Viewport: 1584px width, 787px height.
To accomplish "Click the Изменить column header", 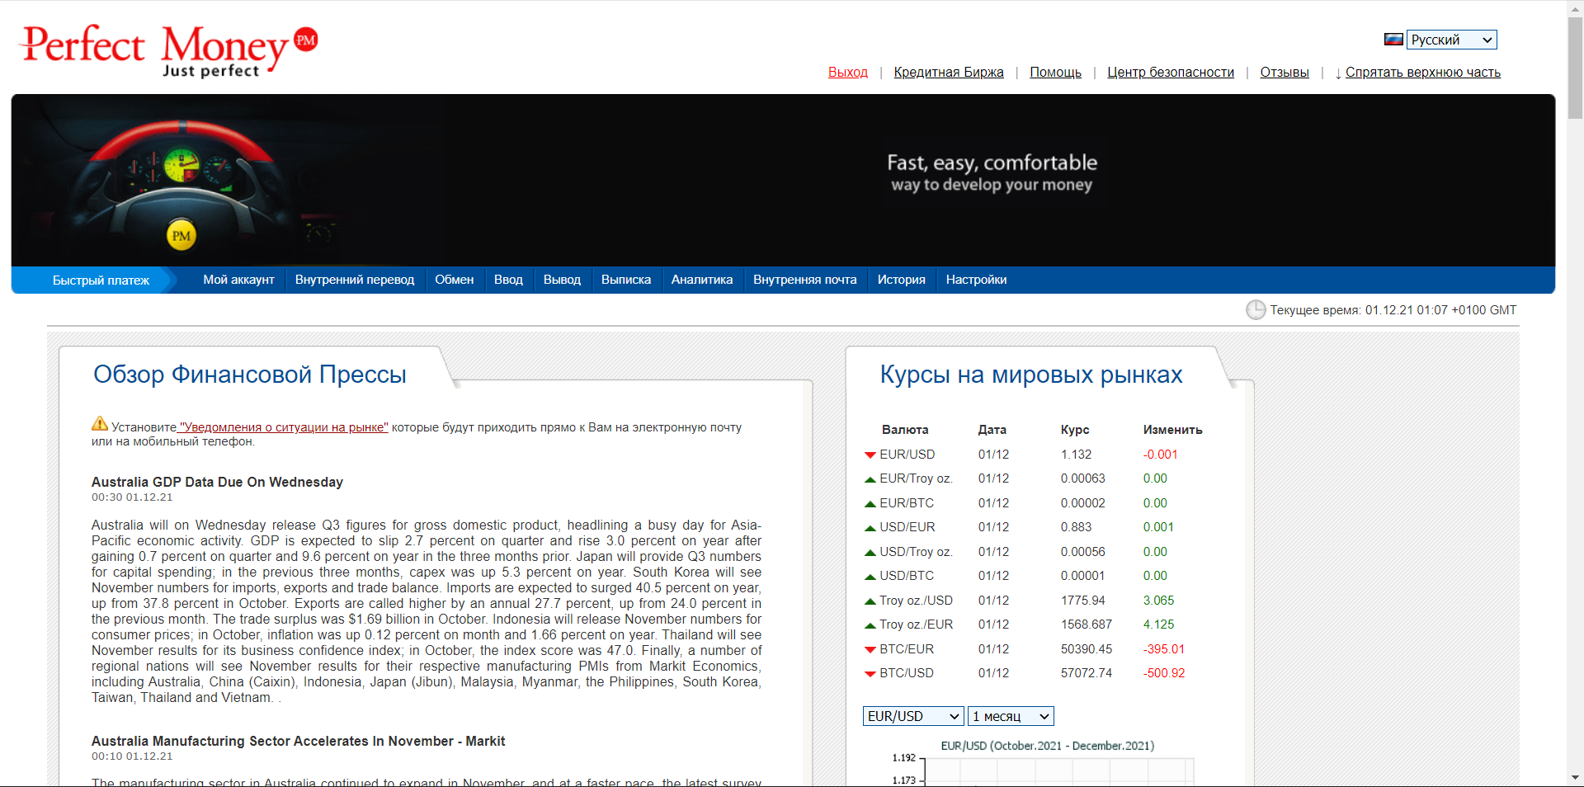I will pos(1172,430).
